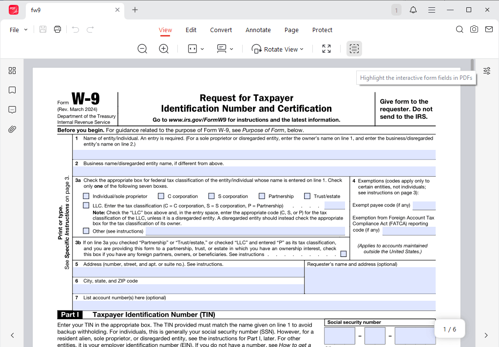Toggle highlight interactive form fields button
Screen dimensions: 499x347
[354, 49]
